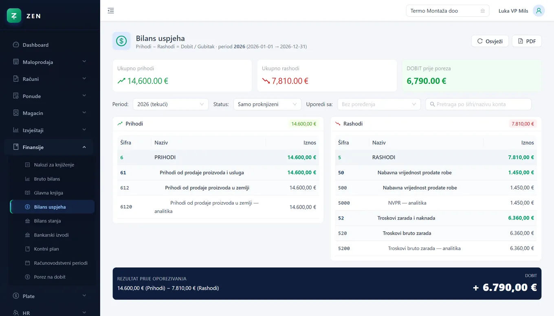Expand the Magacin menu chevron

coord(84,113)
